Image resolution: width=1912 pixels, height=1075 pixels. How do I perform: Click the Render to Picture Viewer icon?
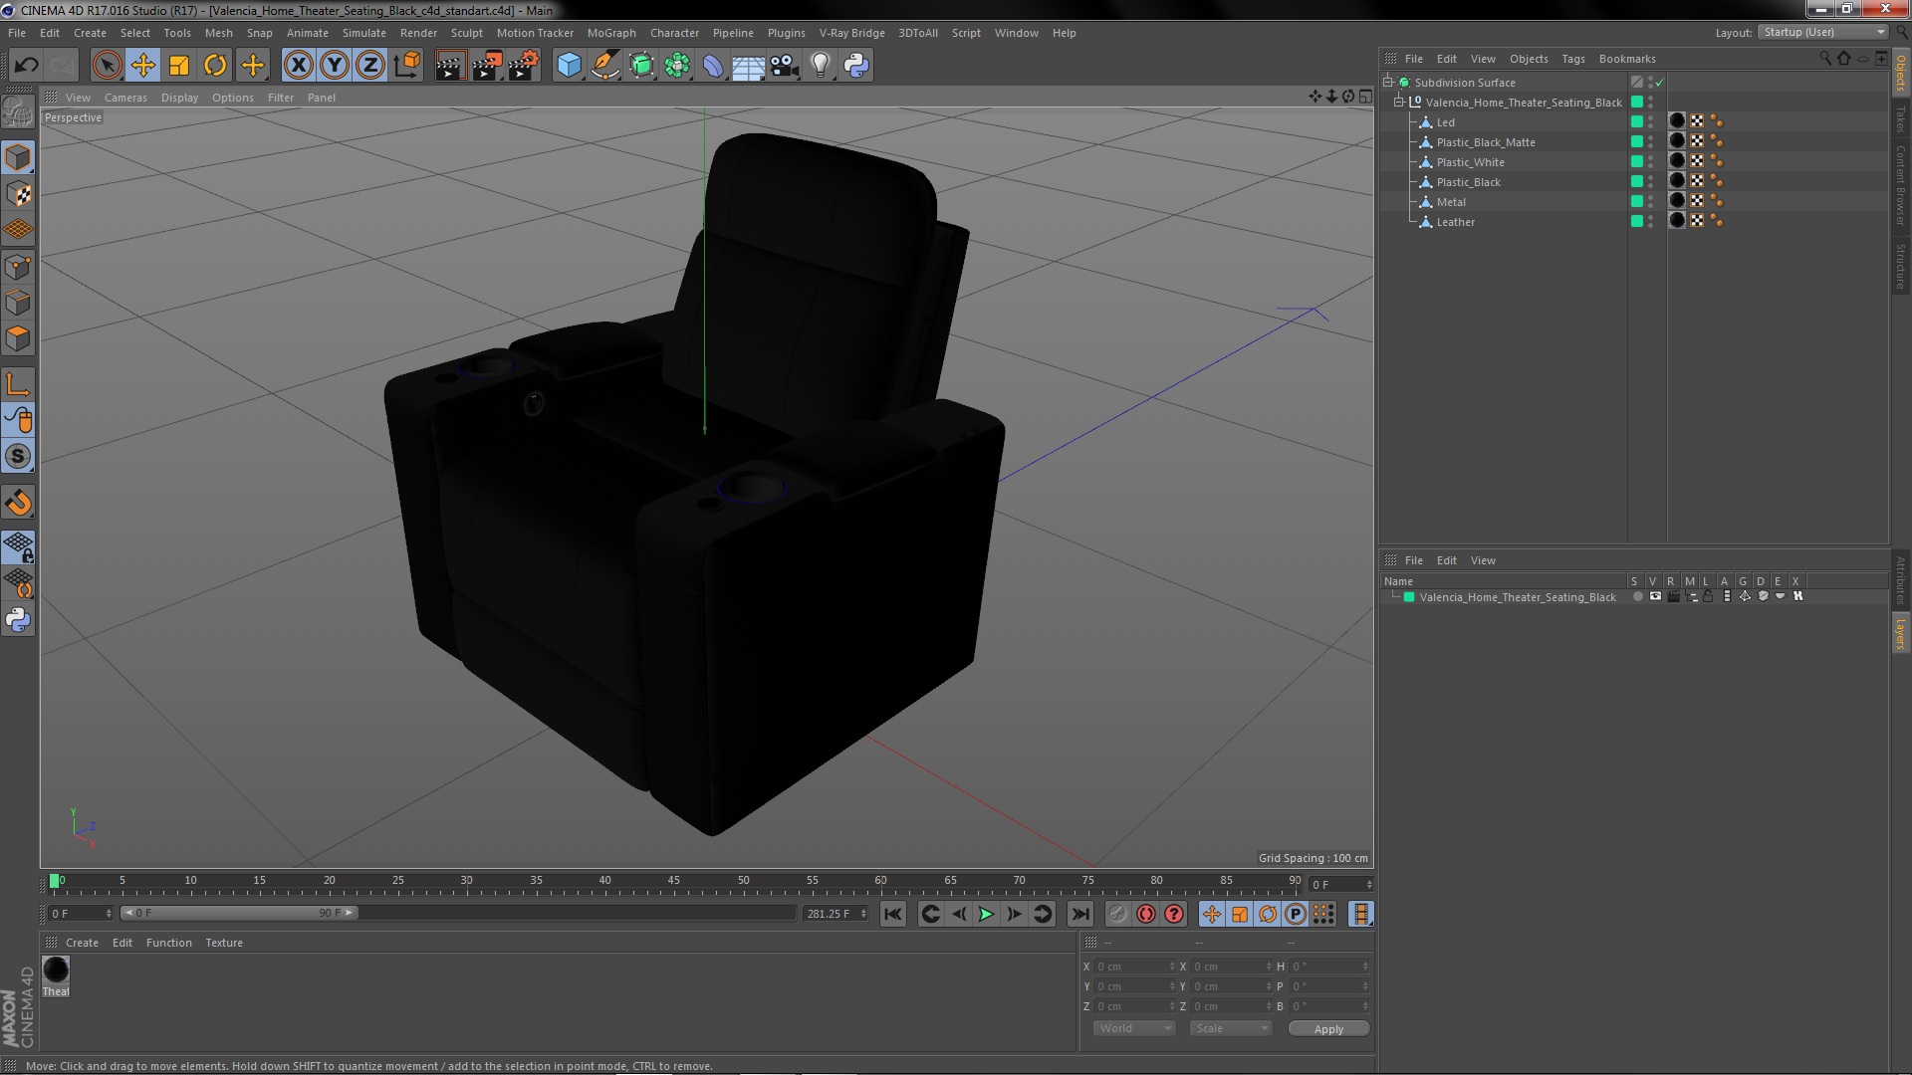(x=486, y=66)
